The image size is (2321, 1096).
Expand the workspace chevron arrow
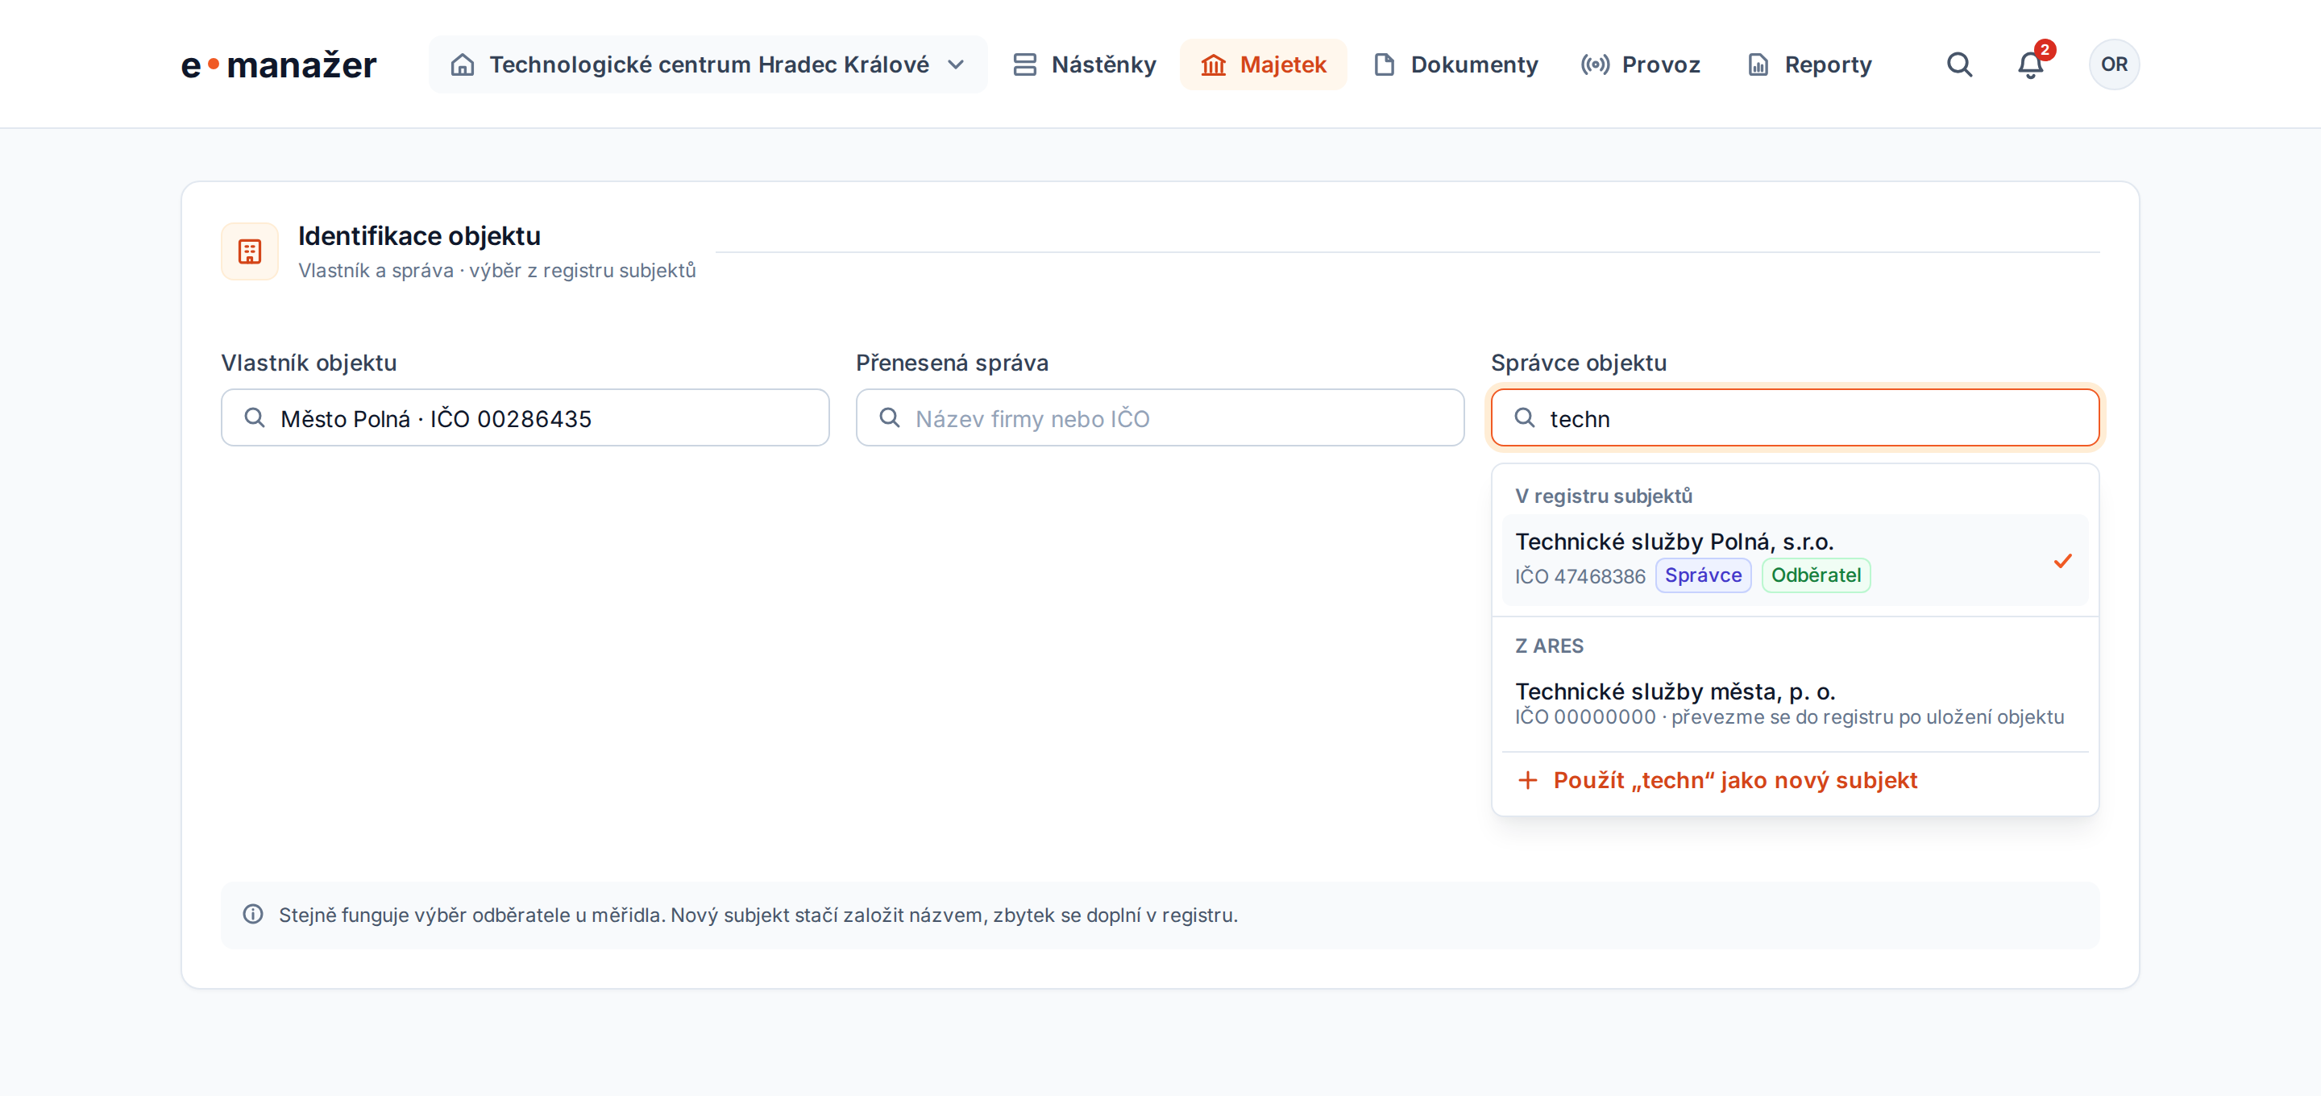956,65
